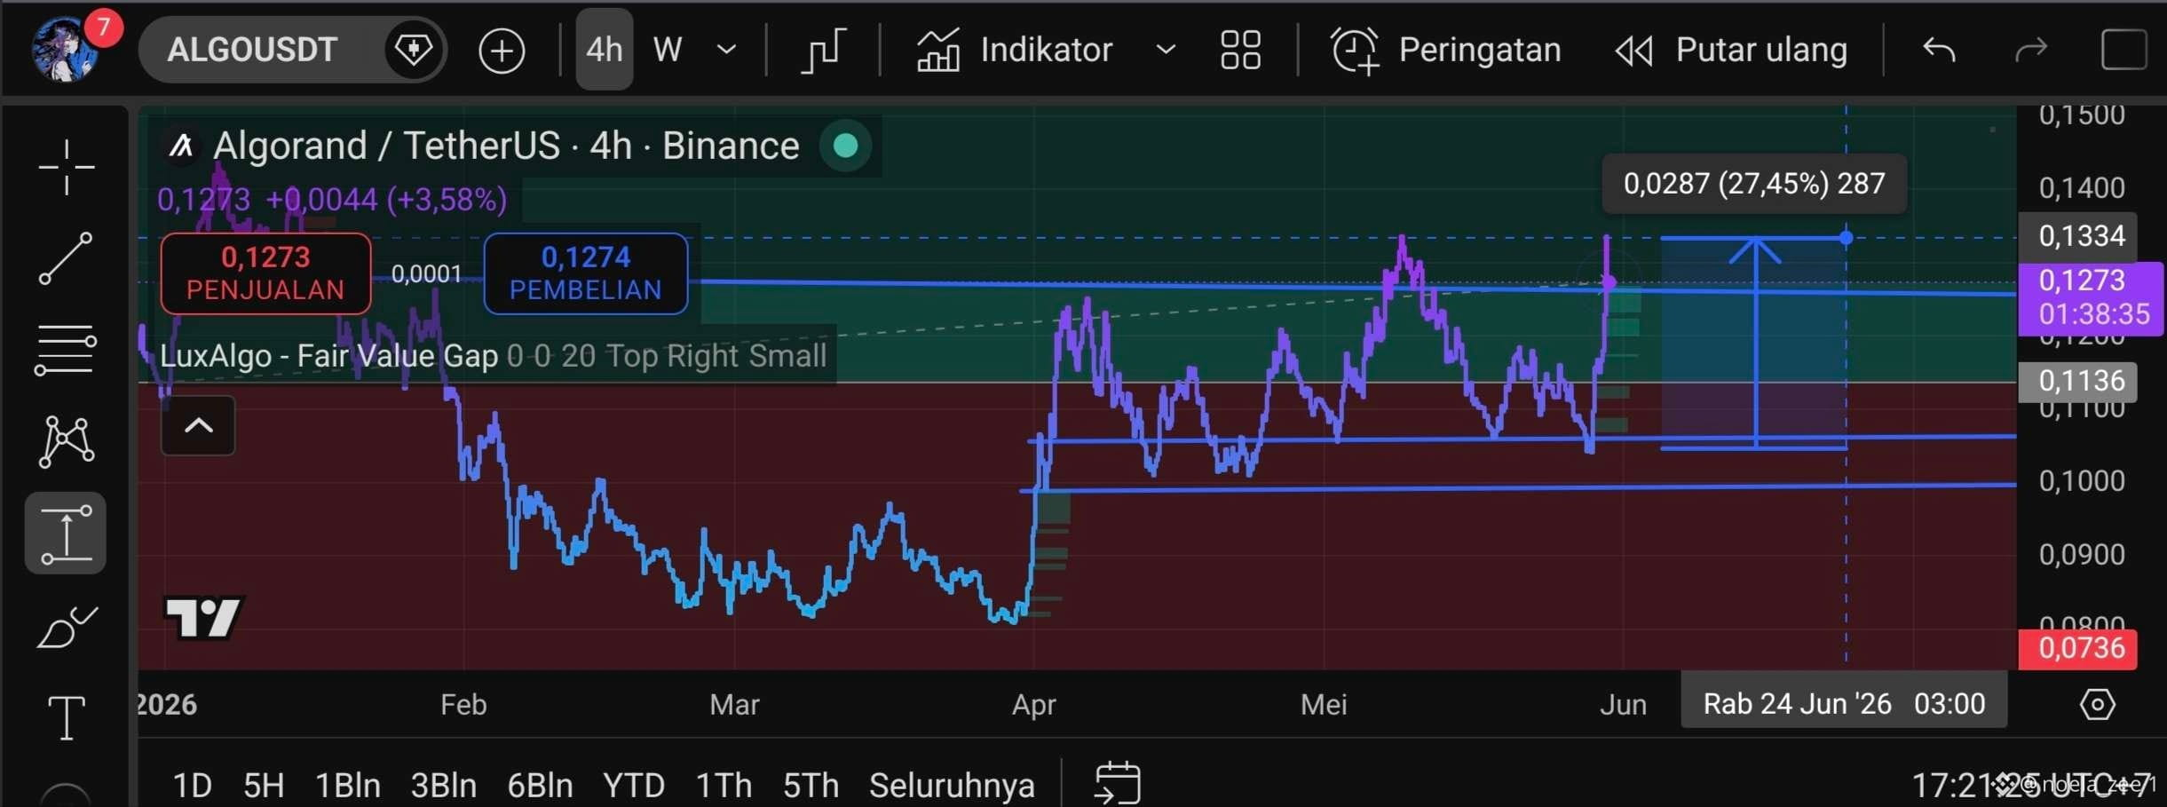The height and width of the screenshot is (807, 2167).
Task: Select the 6Bln date range
Action: pyautogui.click(x=540, y=786)
